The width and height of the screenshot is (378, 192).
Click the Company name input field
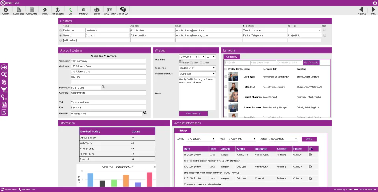263,63
